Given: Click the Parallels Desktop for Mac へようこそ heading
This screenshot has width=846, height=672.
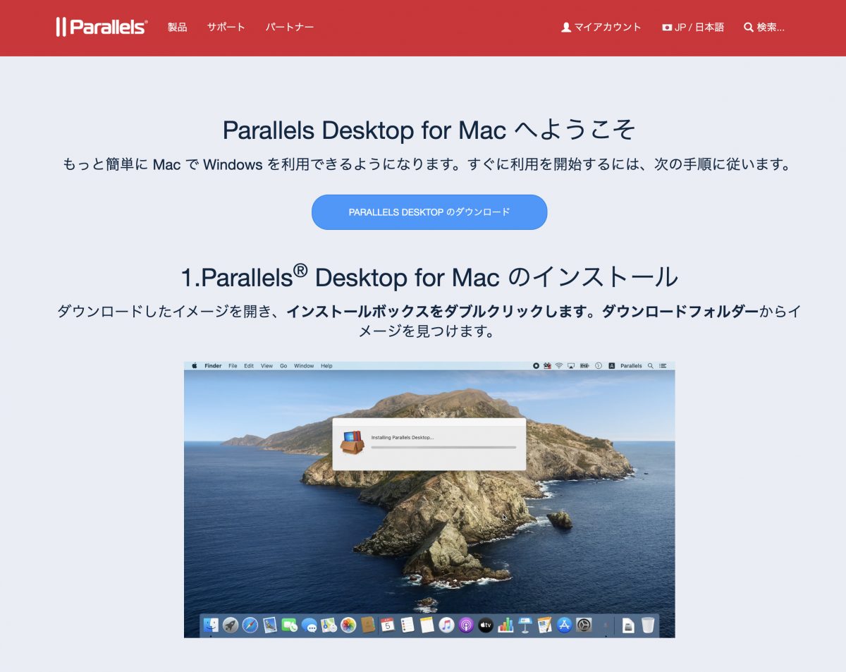Looking at the screenshot, I should [429, 130].
